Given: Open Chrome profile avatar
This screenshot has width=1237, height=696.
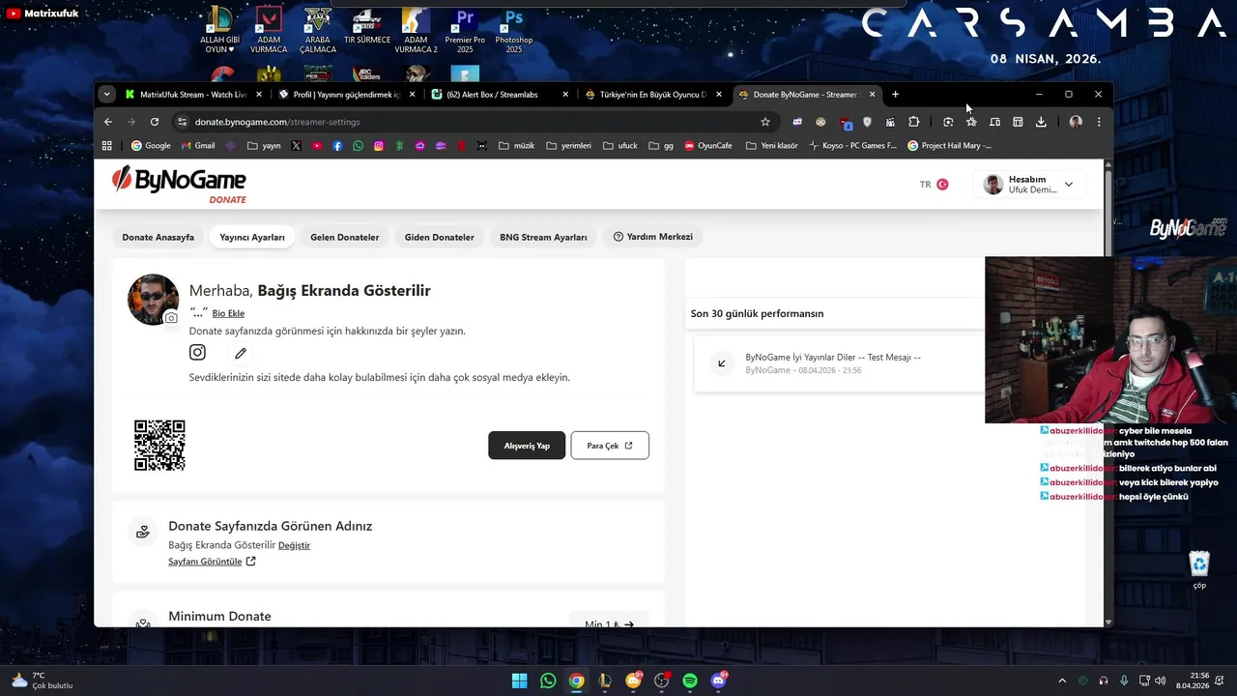Looking at the screenshot, I should point(1076,122).
